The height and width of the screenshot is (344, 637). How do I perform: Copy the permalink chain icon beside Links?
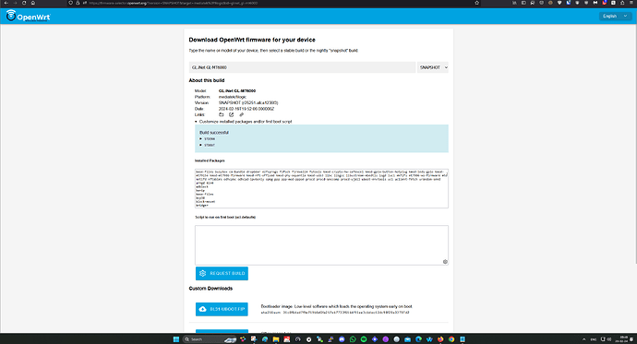[x=241, y=114]
